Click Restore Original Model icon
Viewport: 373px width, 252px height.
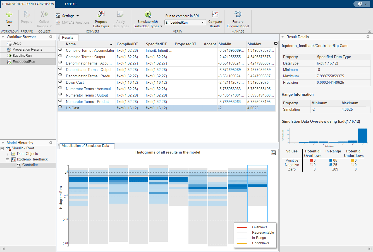[238, 14]
